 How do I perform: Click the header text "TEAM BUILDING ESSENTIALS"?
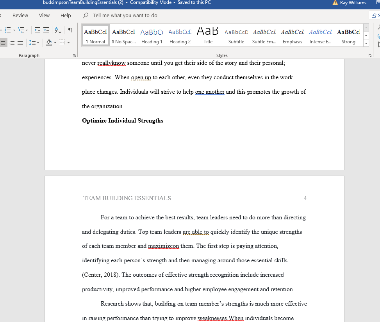(x=127, y=198)
